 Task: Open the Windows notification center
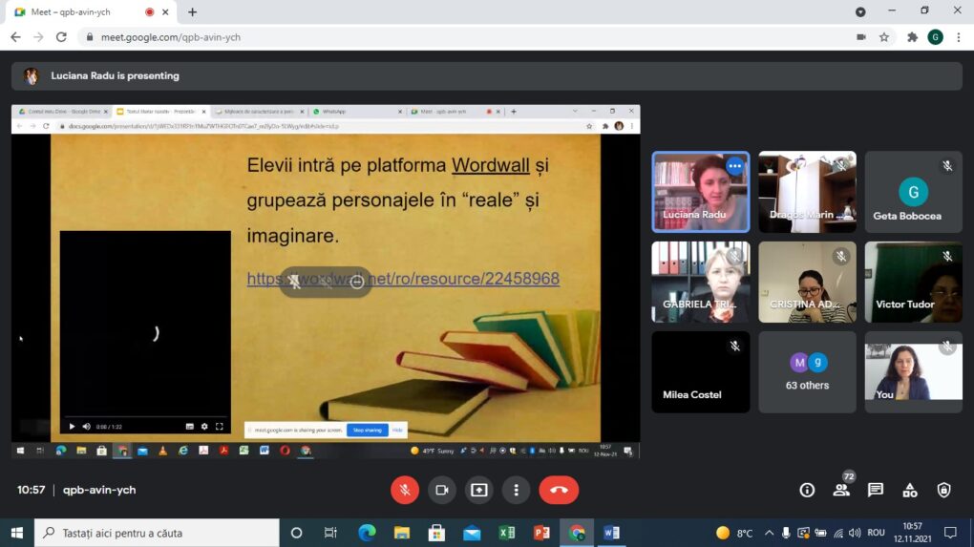[x=950, y=533]
